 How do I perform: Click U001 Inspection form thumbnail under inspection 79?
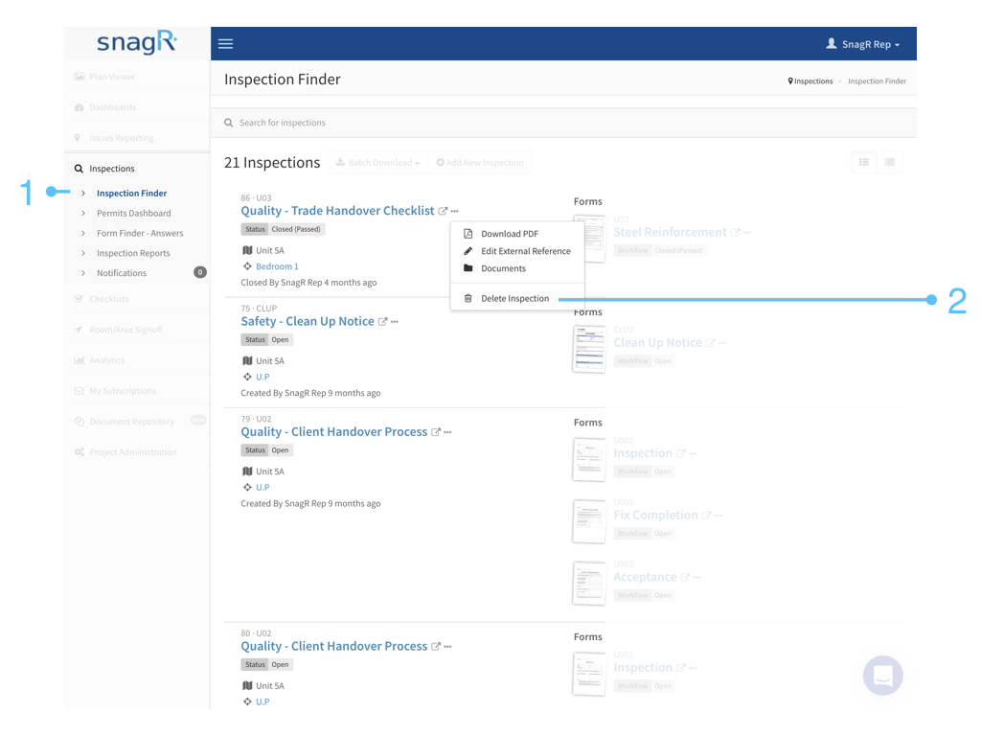coord(589,459)
